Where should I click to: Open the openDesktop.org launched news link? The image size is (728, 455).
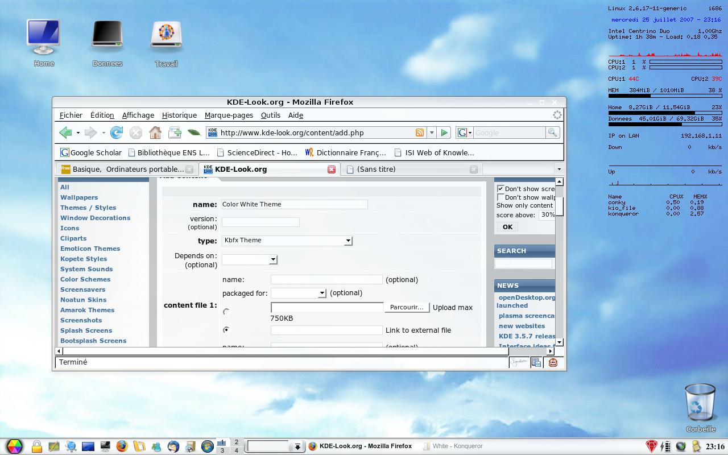pos(526,301)
